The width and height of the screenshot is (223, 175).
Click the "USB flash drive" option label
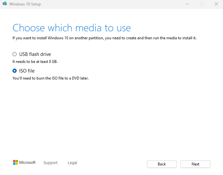click(35, 54)
